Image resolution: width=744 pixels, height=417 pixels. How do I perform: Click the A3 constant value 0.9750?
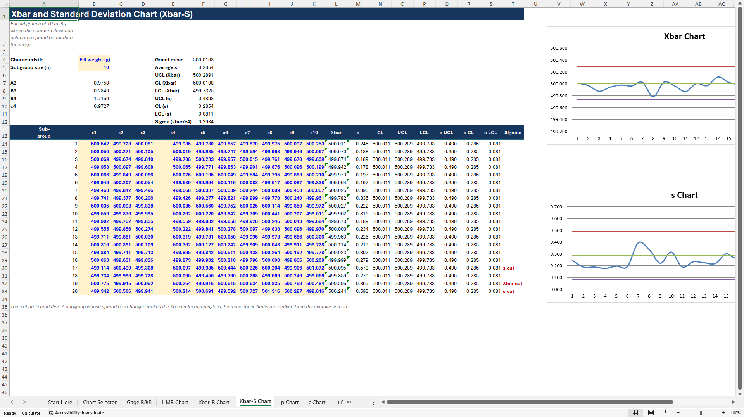[95, 83]
